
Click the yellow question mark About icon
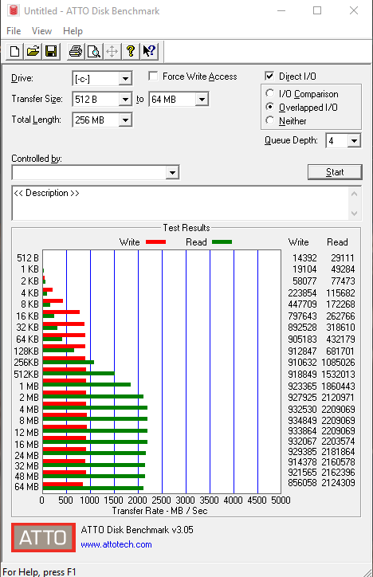130,51
